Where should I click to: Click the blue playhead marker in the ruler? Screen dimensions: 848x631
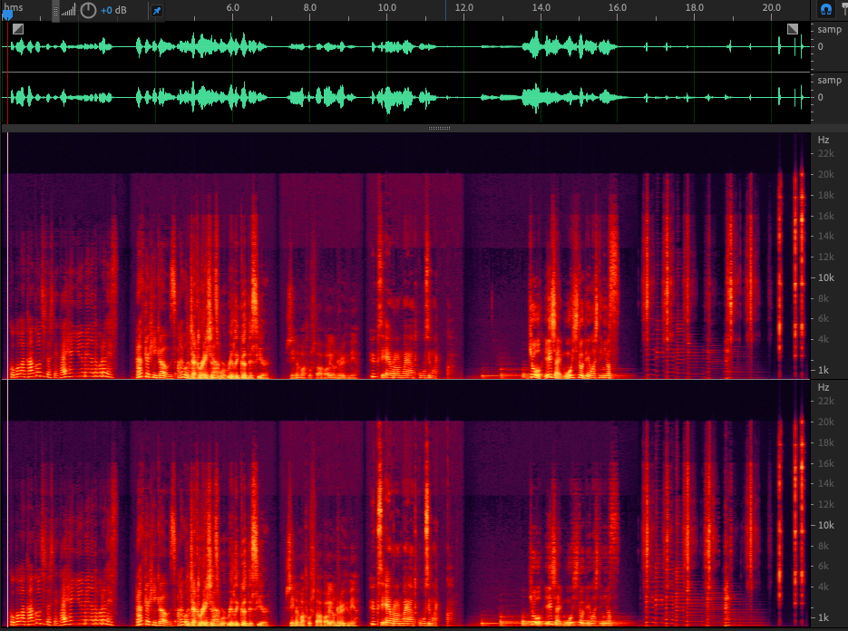point(7,14)
